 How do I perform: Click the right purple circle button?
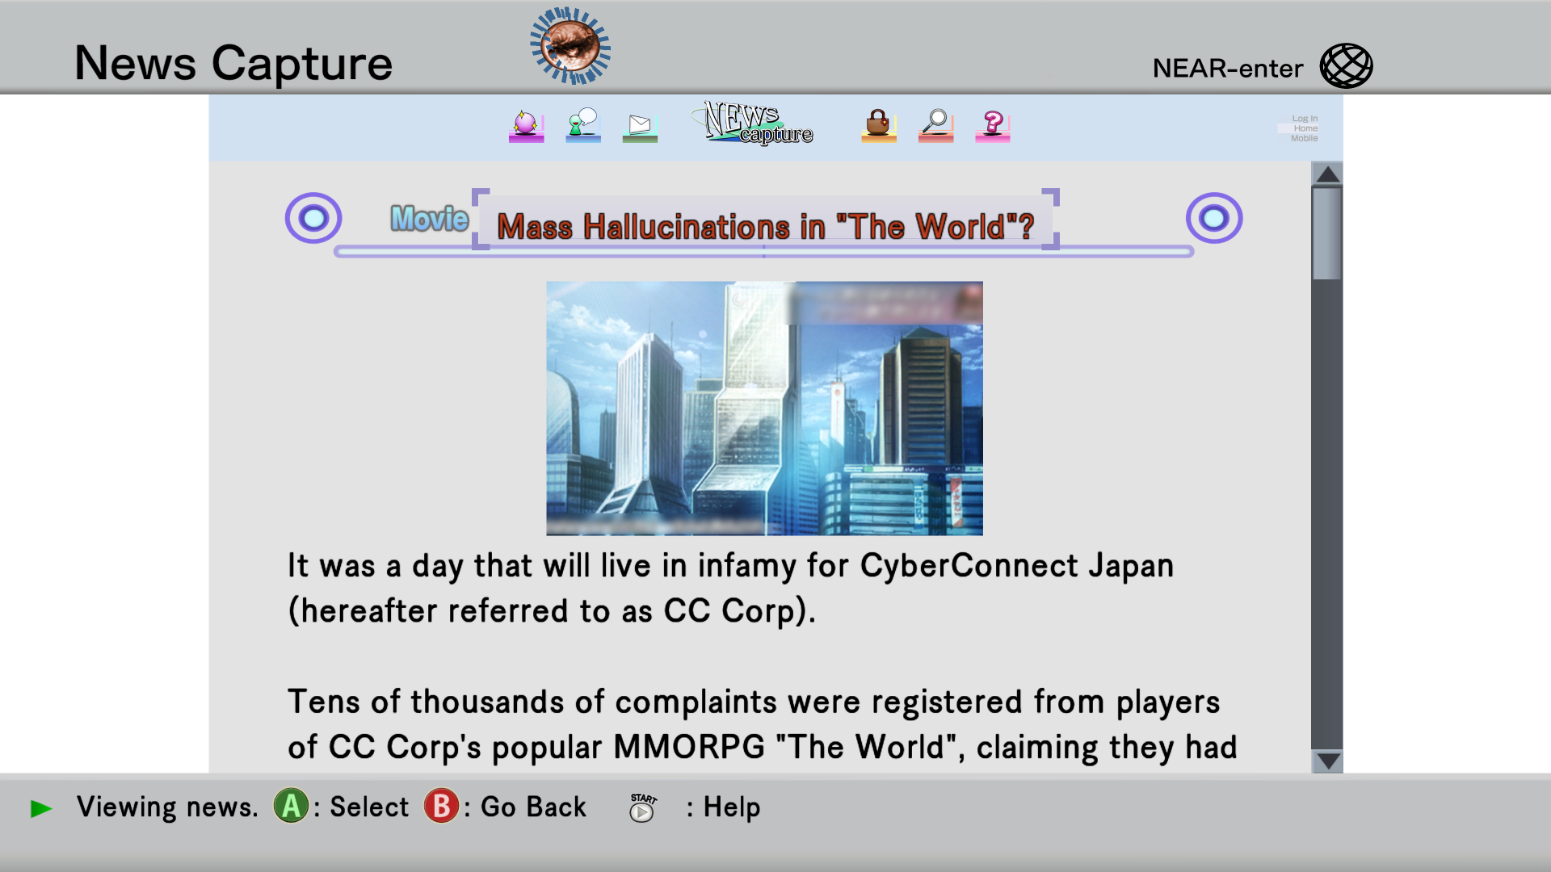click(x=1213, y=218)
